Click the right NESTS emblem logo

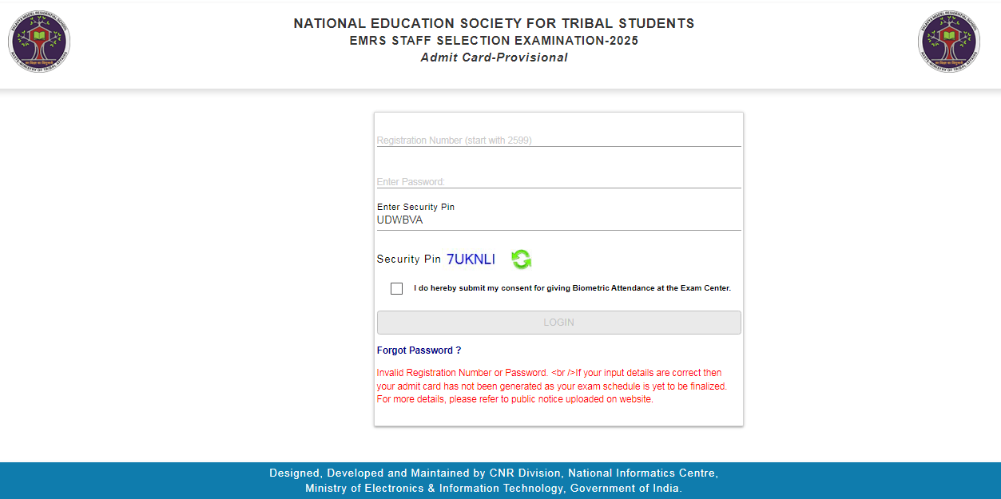[947, 41]
